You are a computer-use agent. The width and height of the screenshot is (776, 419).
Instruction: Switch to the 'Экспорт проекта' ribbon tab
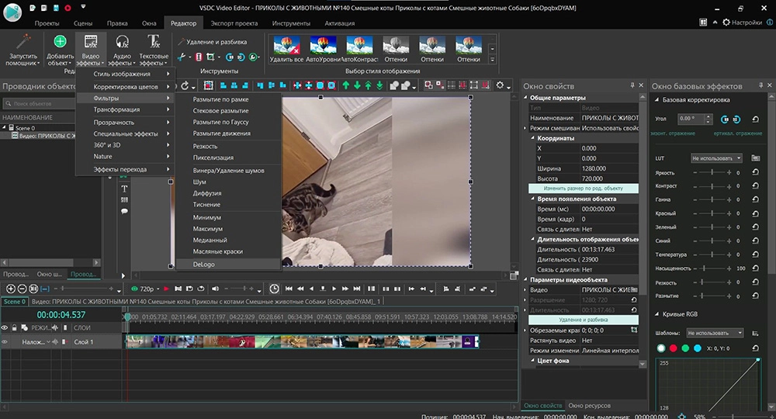[x=234, y=23]
